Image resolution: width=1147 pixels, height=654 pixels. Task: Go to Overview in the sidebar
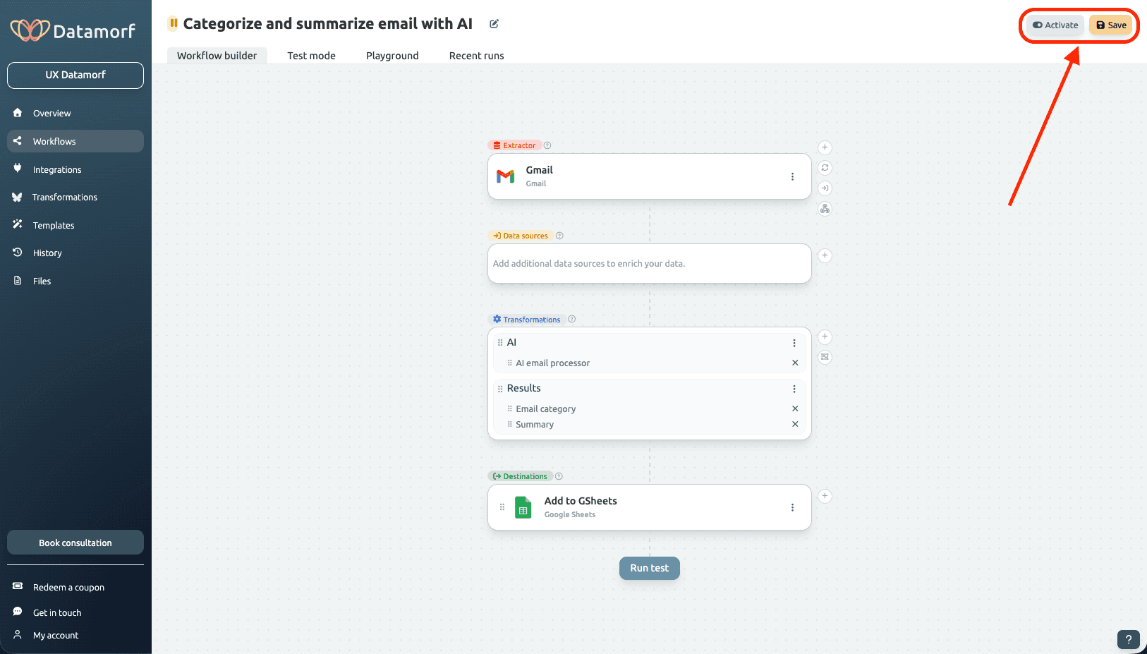click(75, 113)
